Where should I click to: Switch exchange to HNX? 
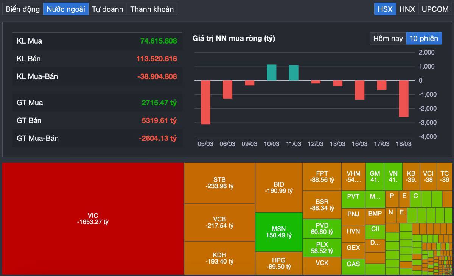[407, 9]
